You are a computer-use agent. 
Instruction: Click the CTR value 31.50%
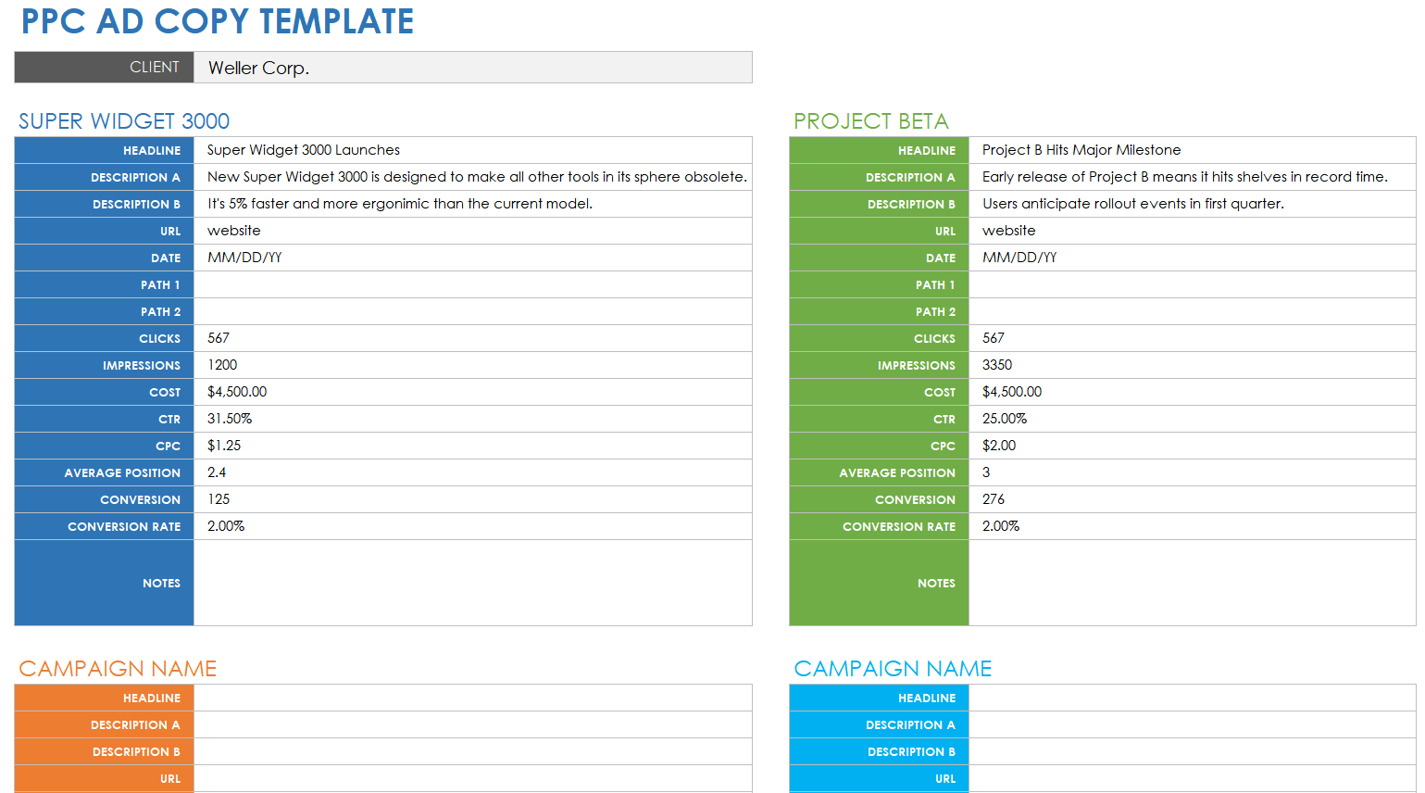472,419
